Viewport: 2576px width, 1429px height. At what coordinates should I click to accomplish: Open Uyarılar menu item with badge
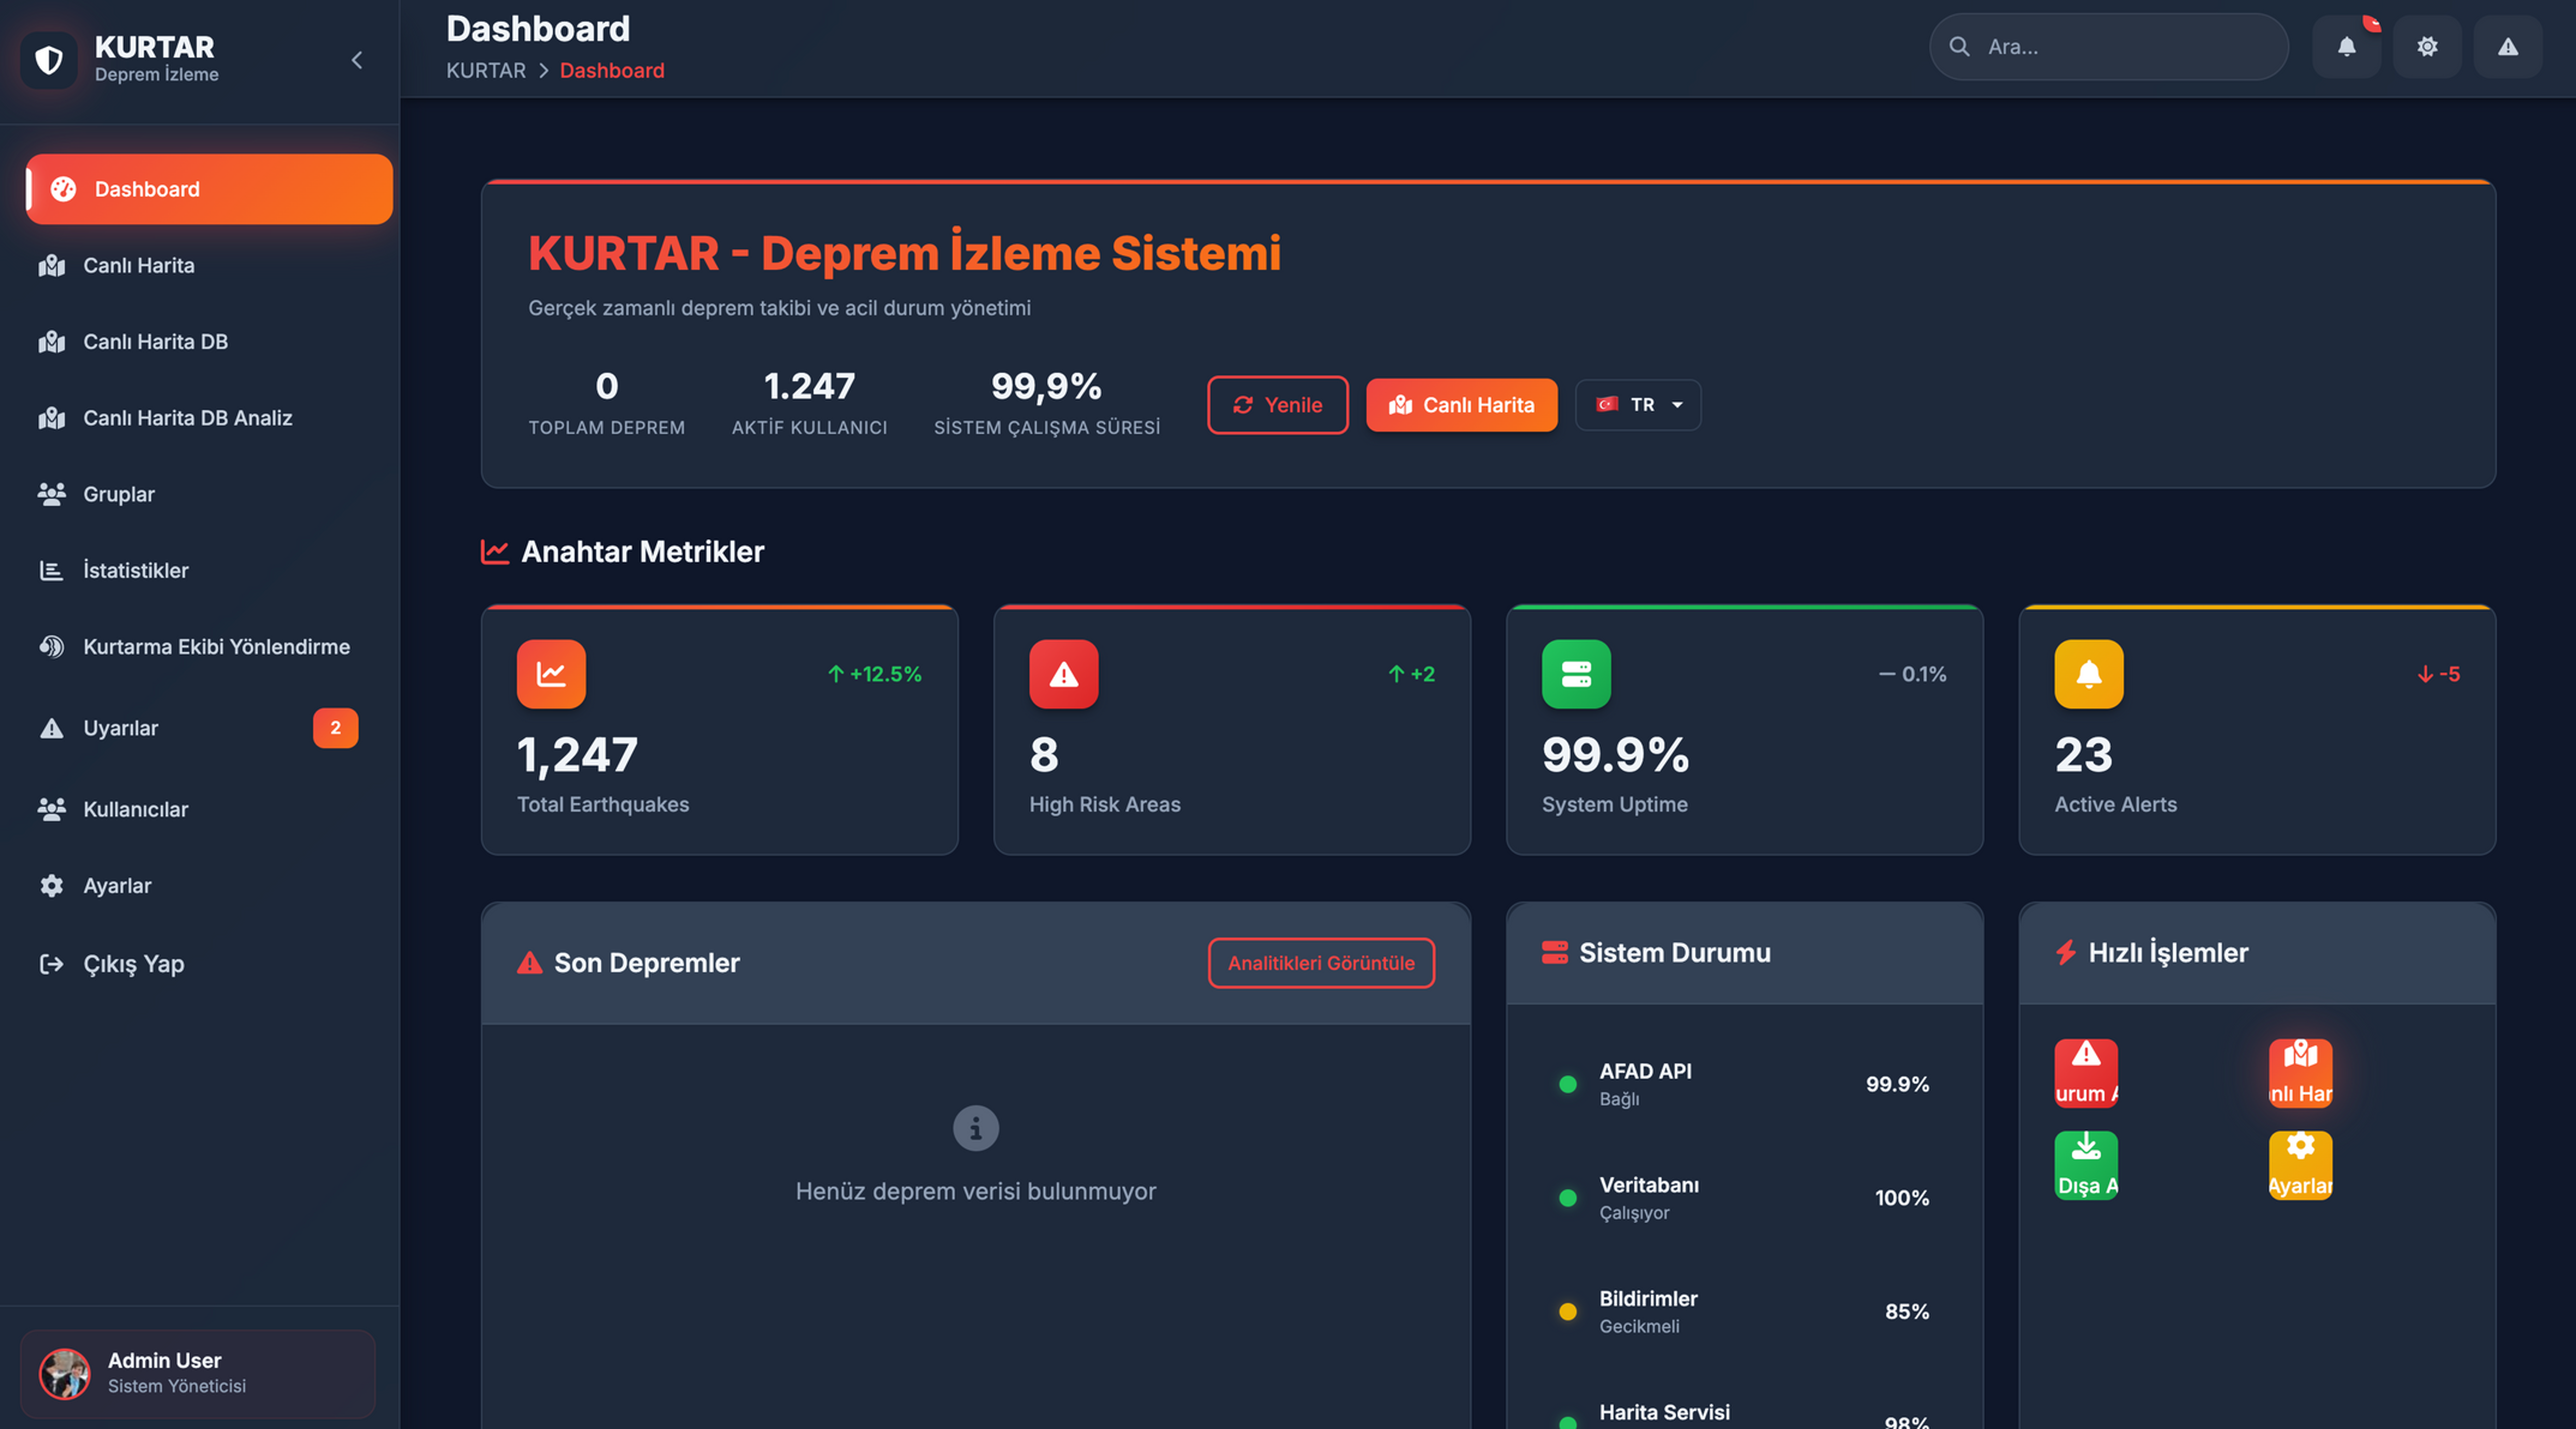click(x=120, y=728)
